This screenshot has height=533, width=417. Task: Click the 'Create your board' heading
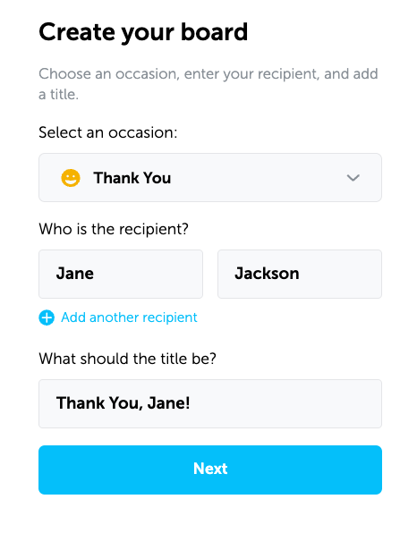coord(143,32)
